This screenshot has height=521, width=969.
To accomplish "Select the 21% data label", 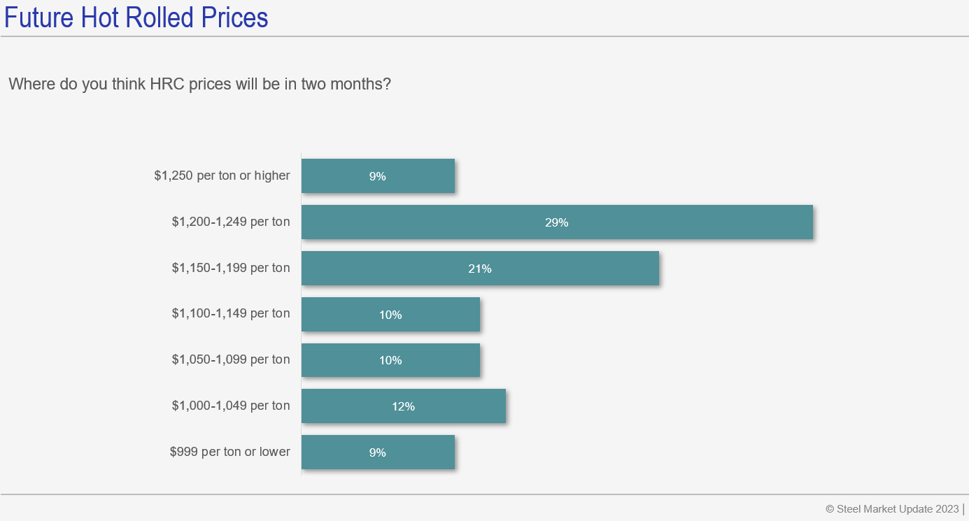I will [480, 269].
